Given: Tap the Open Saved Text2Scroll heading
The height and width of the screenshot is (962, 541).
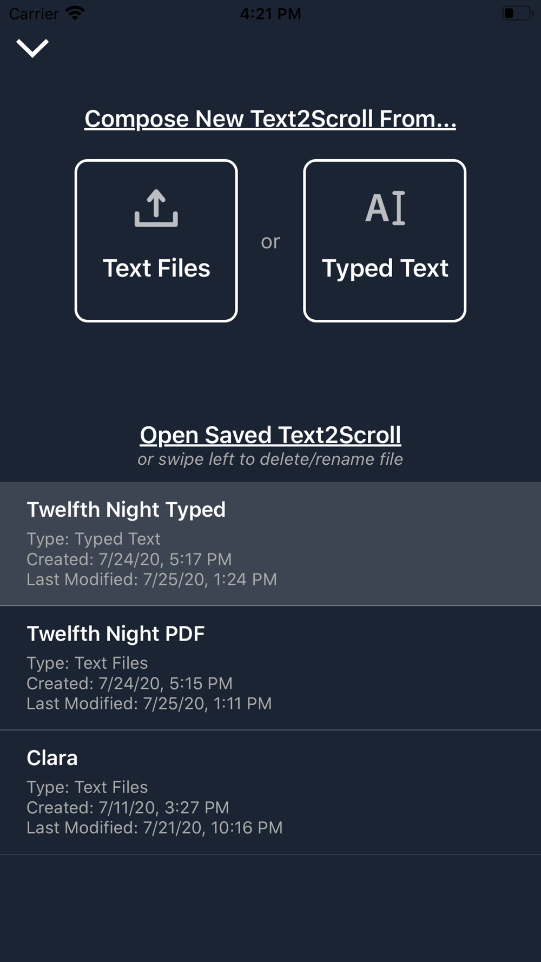Looking at the screenshot, I should click(x=270, y=435).
